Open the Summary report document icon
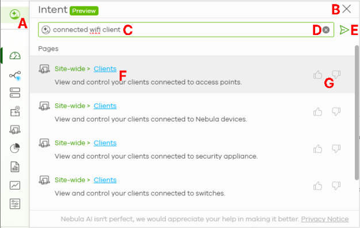360x228 pixels. coord(15,167)
